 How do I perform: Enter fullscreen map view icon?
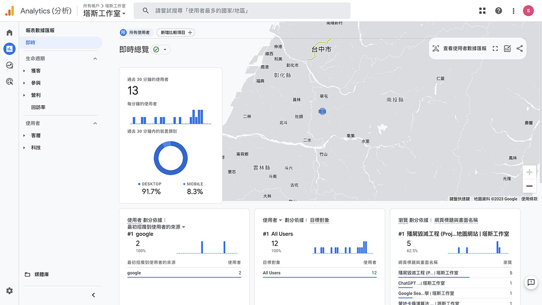coord(495,48)
